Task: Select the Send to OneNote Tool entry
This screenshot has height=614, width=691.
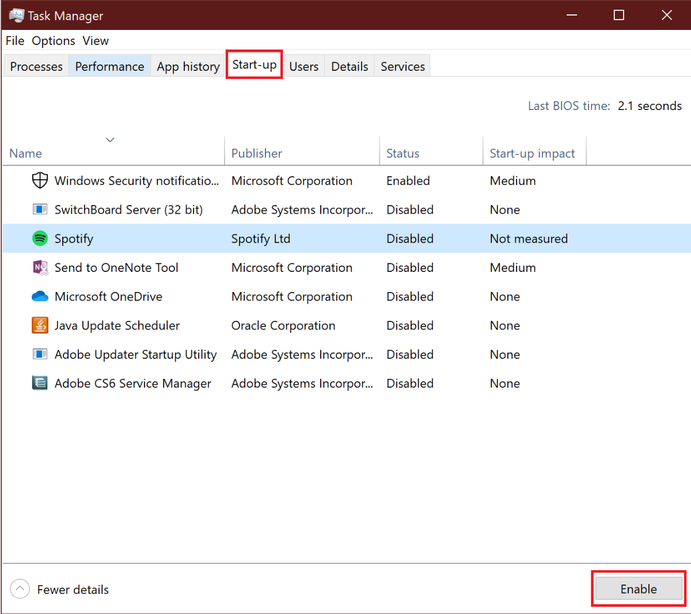Action: (116, 268)
